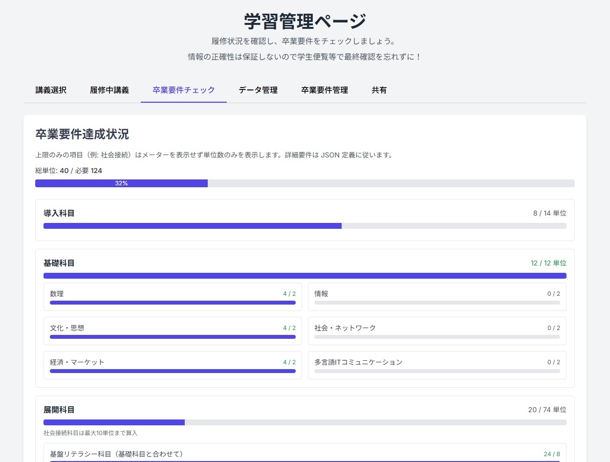The height and width of the screenshot is (462, 610).
Task: Click the 基盤リテラシー科目 requirement row
Action: (305, 454)
